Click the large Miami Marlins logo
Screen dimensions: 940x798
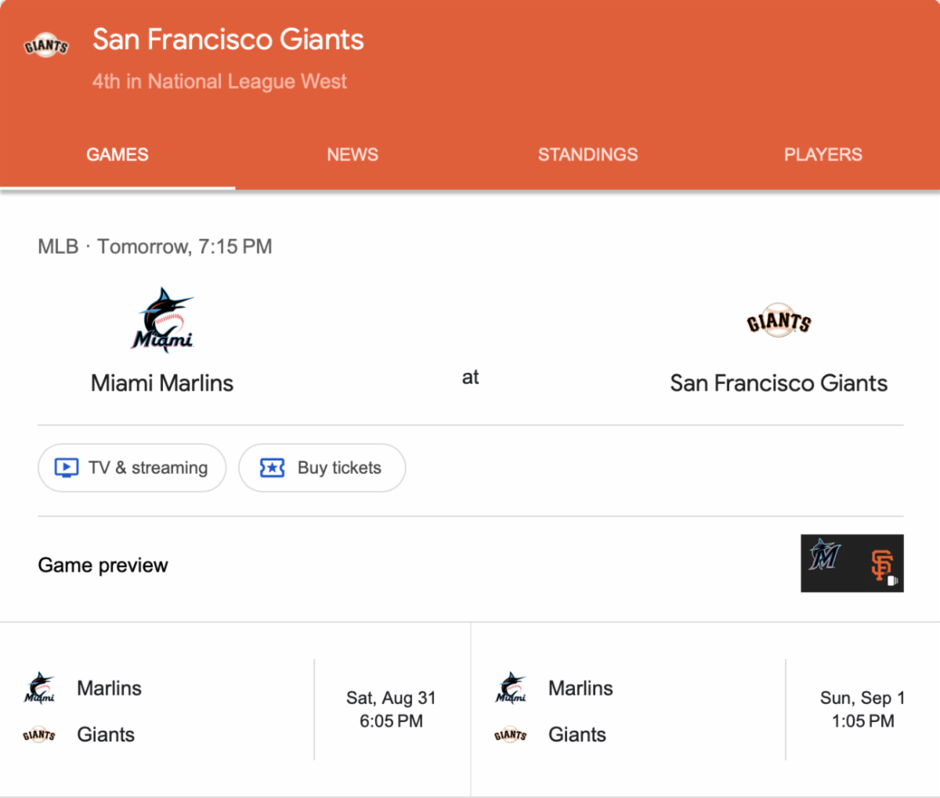162,320
